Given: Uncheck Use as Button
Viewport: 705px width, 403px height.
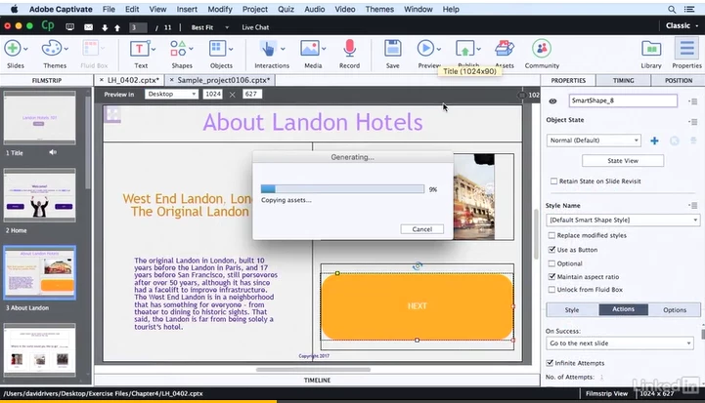Looking at the screenshot, I should pyautogui.click(x=551, y=250).
